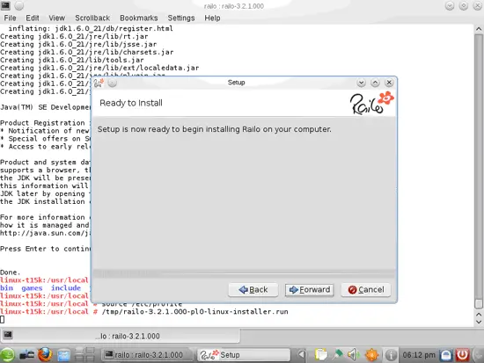Minimize the Setup dialog
This screenshot has height=363, width=484.
point(361,83)
